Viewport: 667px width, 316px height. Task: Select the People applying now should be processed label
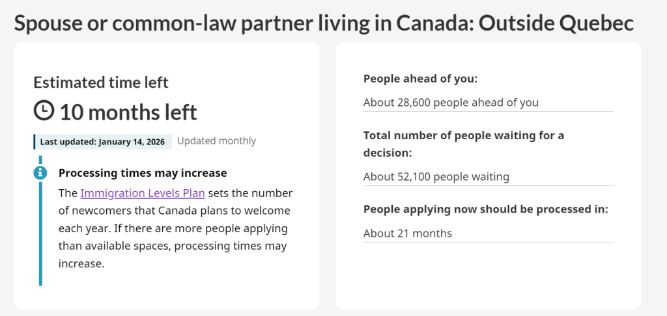click(x=485, y=209)
